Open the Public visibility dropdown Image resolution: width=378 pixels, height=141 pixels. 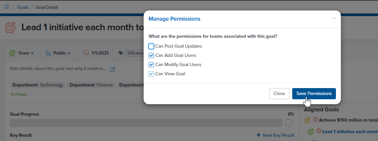[x=58, y=53]
